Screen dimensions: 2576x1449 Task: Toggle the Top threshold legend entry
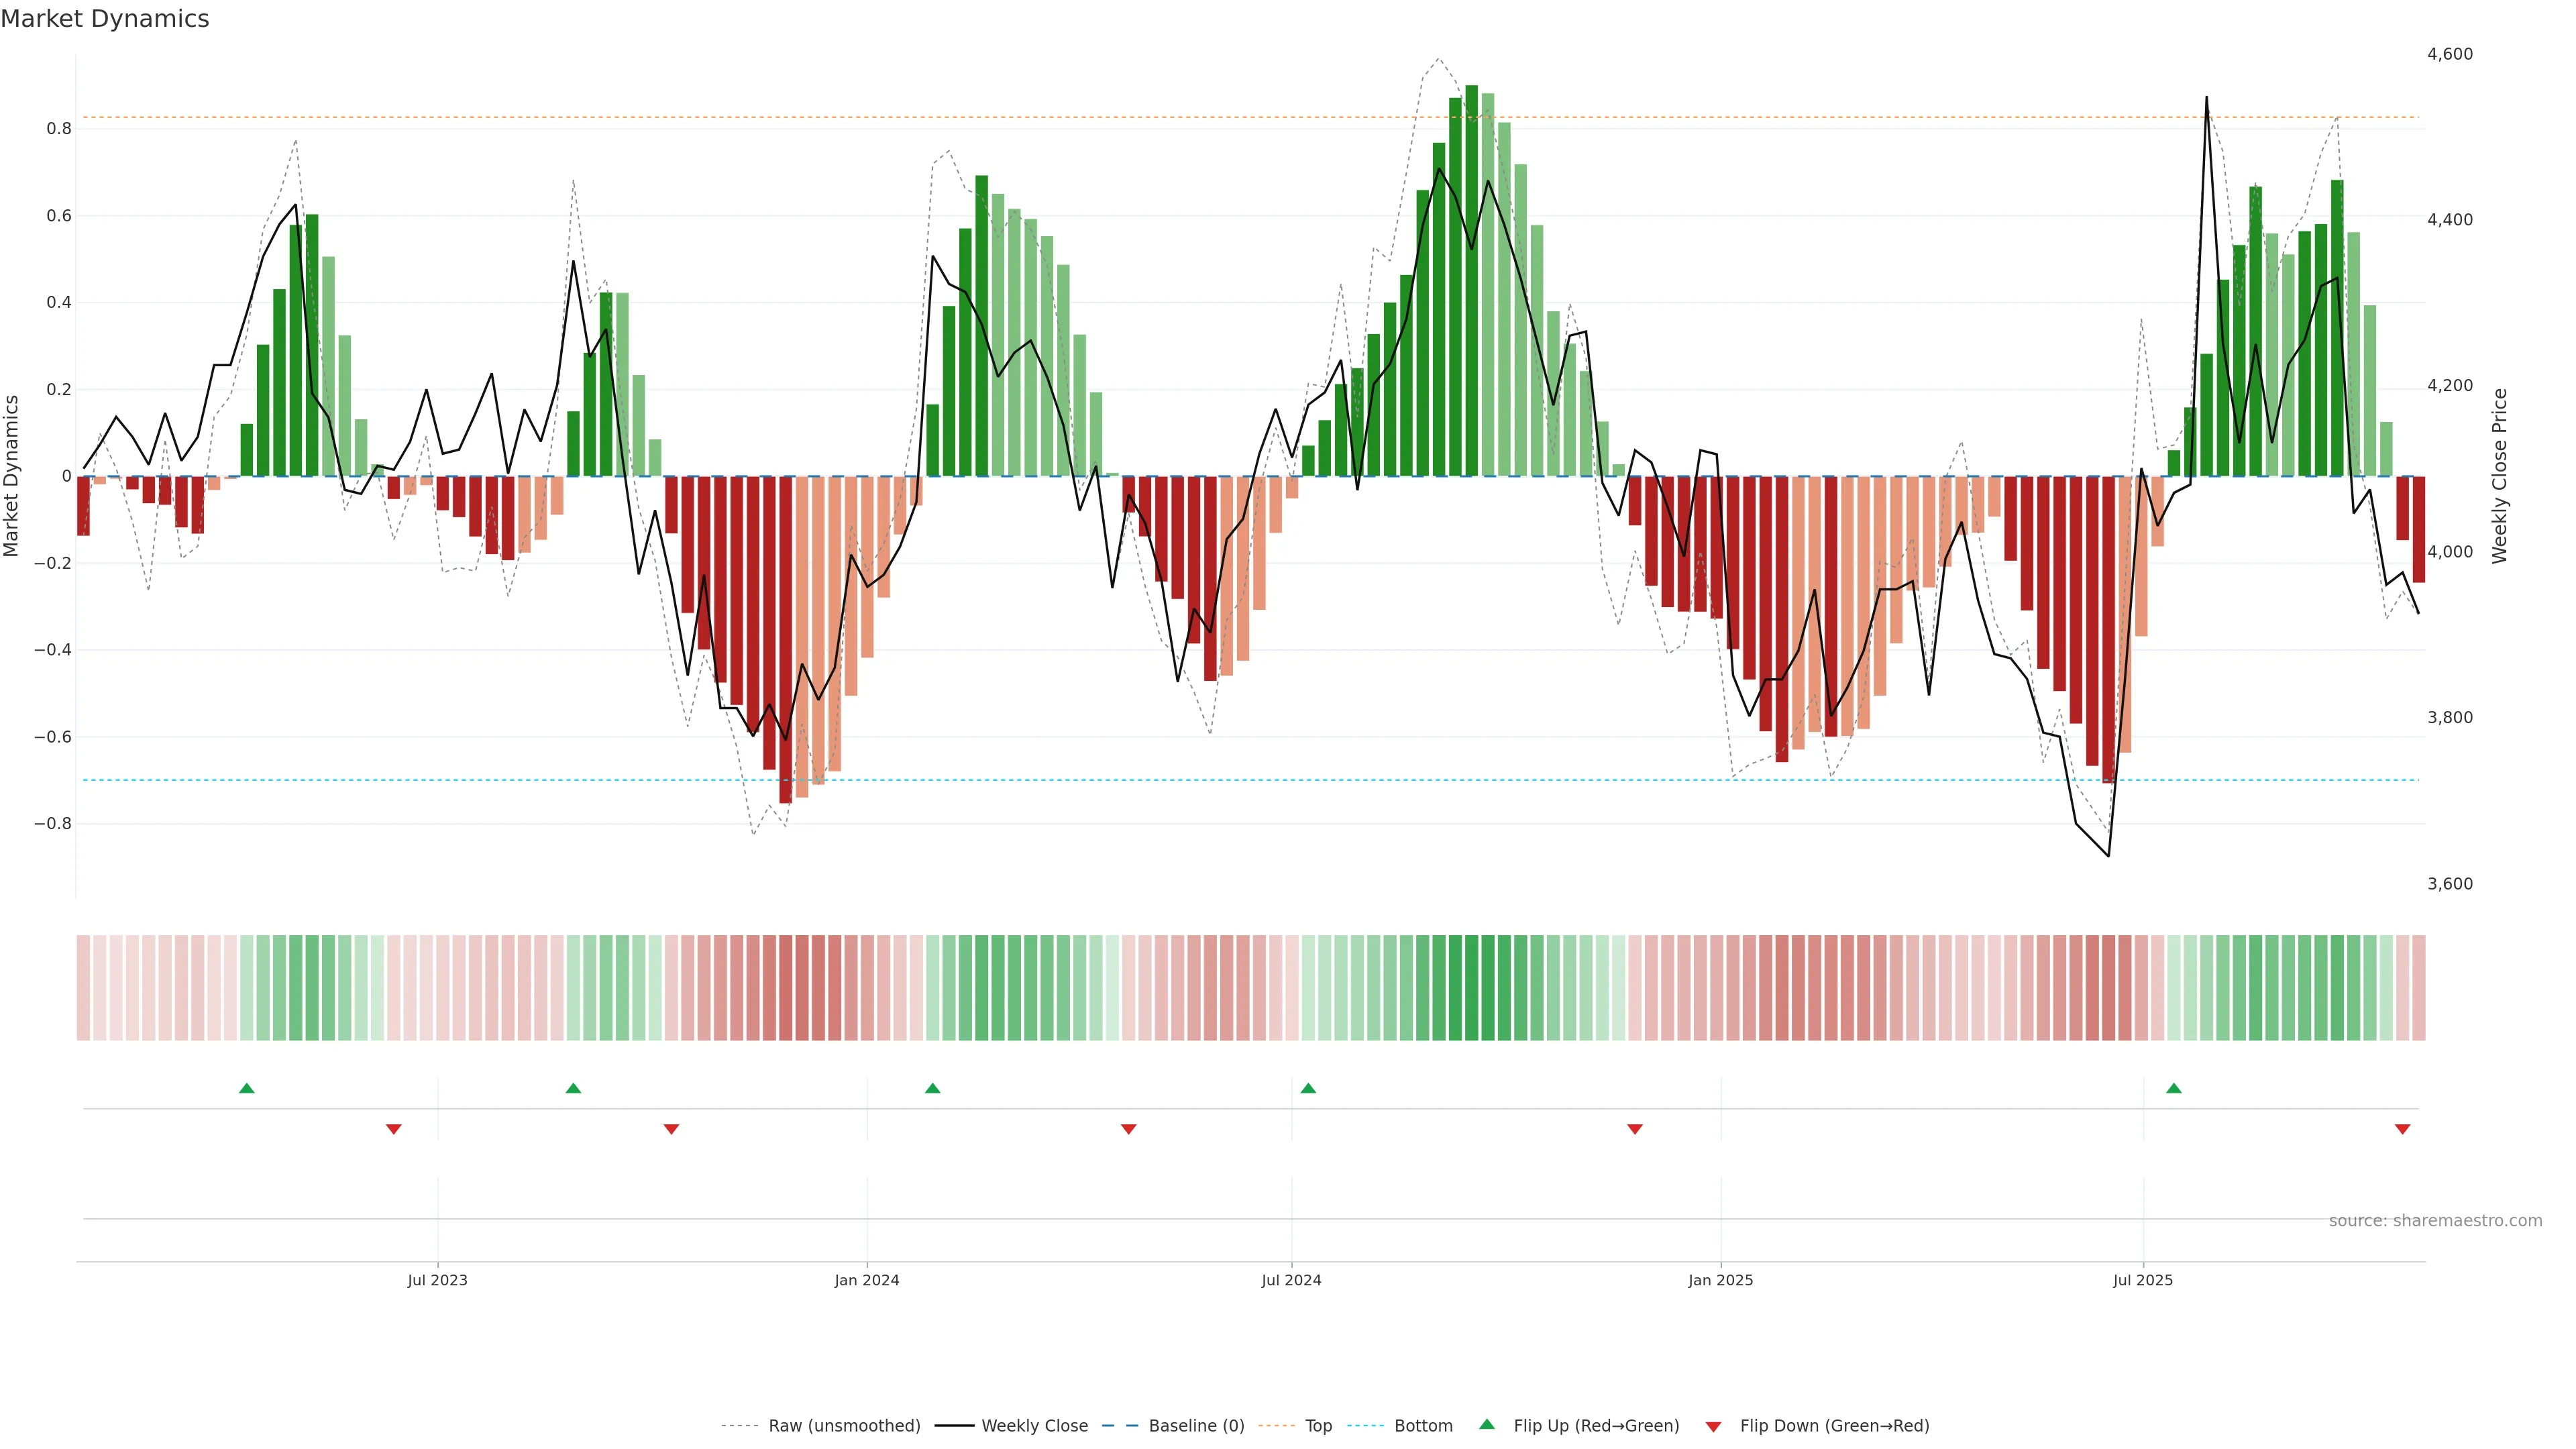pyautogui.click(x=1318, y=1426)
